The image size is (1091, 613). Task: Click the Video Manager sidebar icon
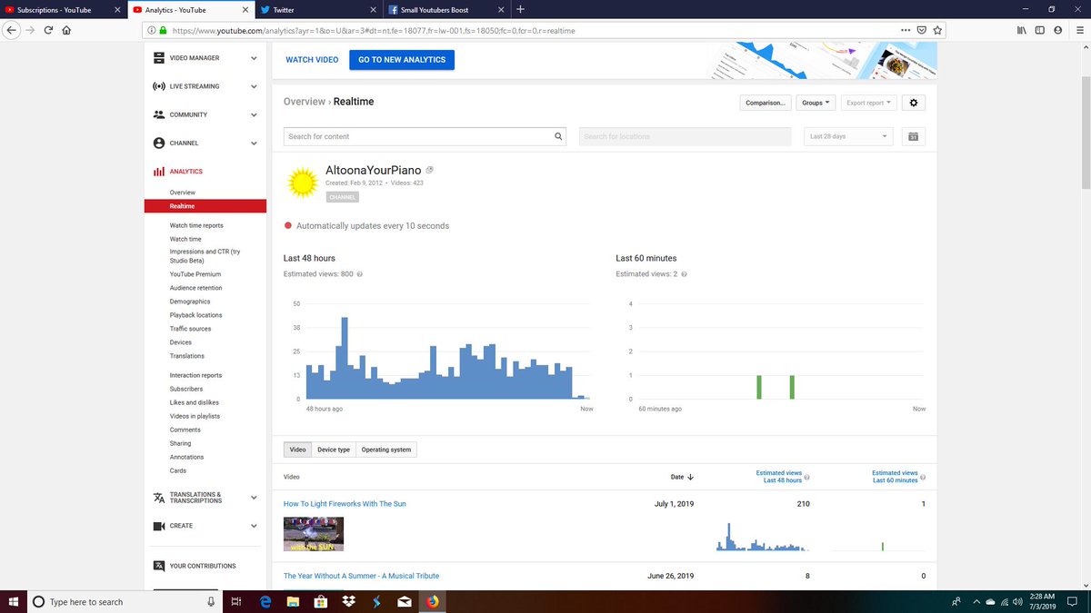click(x=158, y=58)
